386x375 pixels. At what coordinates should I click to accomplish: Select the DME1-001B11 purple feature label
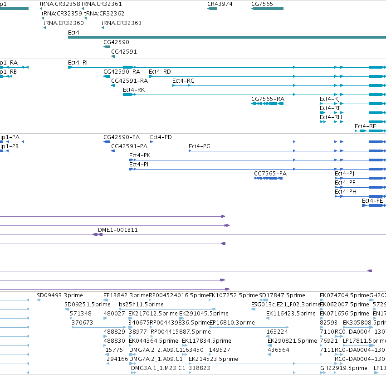coord(117,230)
